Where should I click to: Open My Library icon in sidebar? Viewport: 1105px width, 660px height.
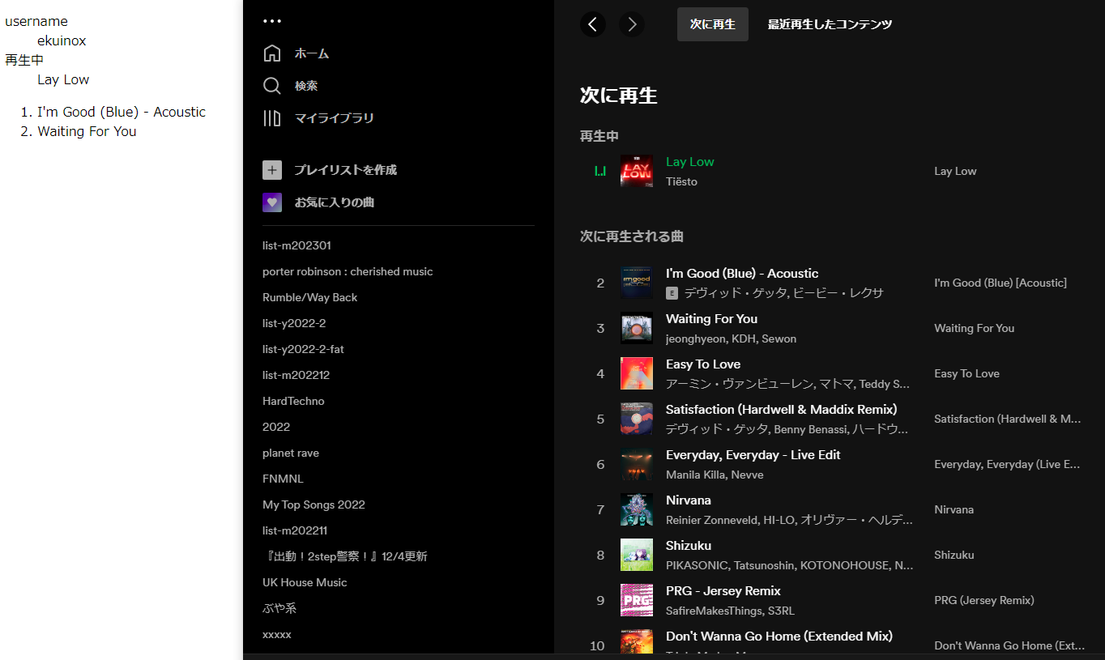(x=272, y=118)
